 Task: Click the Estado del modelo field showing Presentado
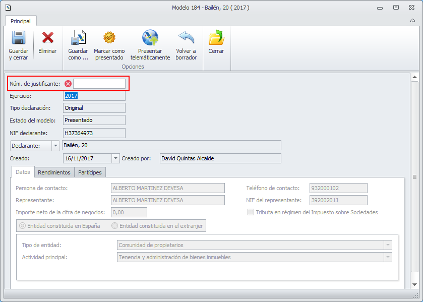point(94,120)
